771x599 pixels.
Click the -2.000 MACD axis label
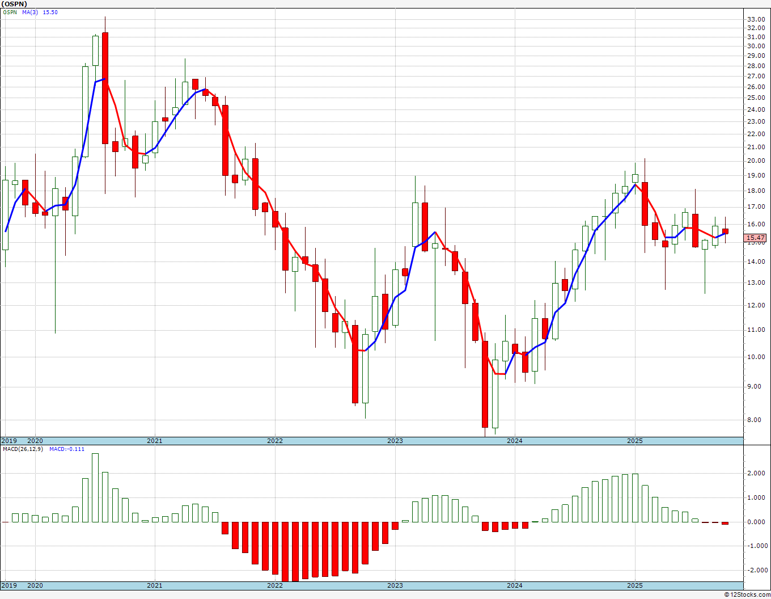[757, 571]
